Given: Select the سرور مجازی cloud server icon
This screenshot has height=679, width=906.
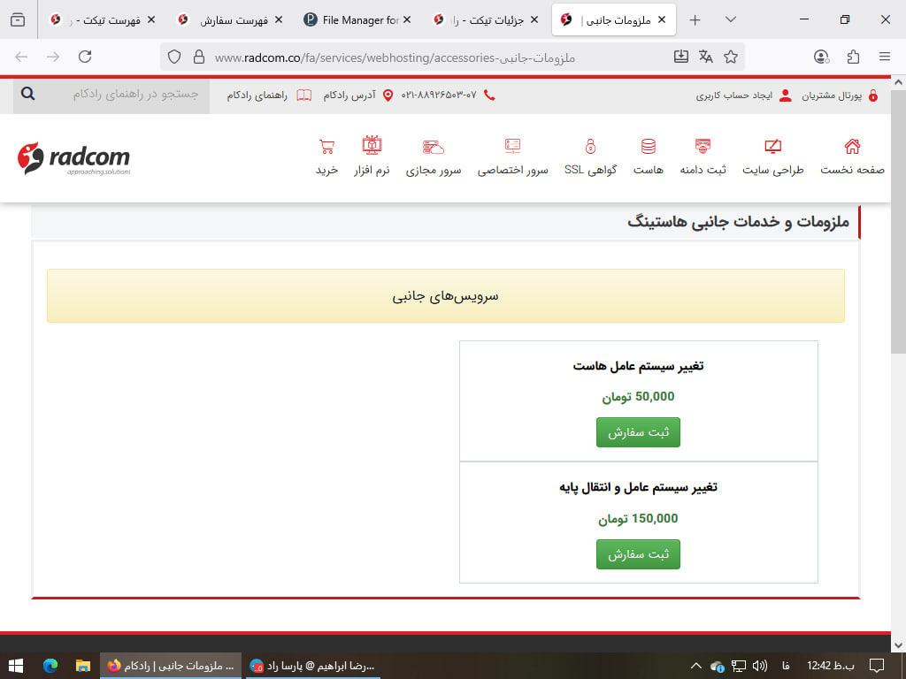Looking at the screenshot, I should 434,147.
